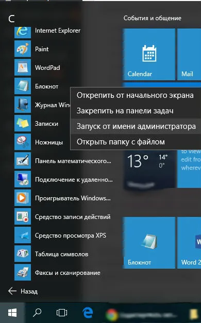Click the События и общение group title
The height and width of the screenshot is (323, 201).
[153, 18]
